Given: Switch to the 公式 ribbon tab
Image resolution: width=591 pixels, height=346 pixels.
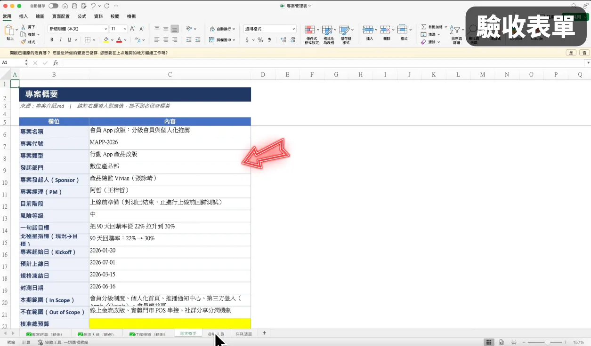Looking at the screenshot, I should [x=82, y=16].
